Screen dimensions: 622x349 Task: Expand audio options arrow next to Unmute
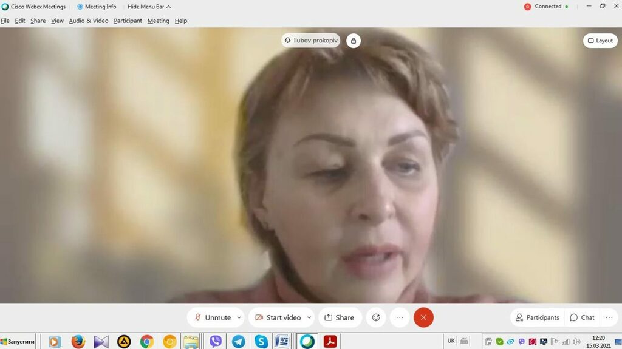[x=239, y=317]
